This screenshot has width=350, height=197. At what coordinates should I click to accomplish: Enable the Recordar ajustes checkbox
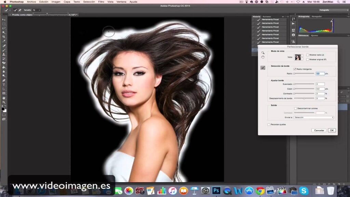(x=269, y=124)
